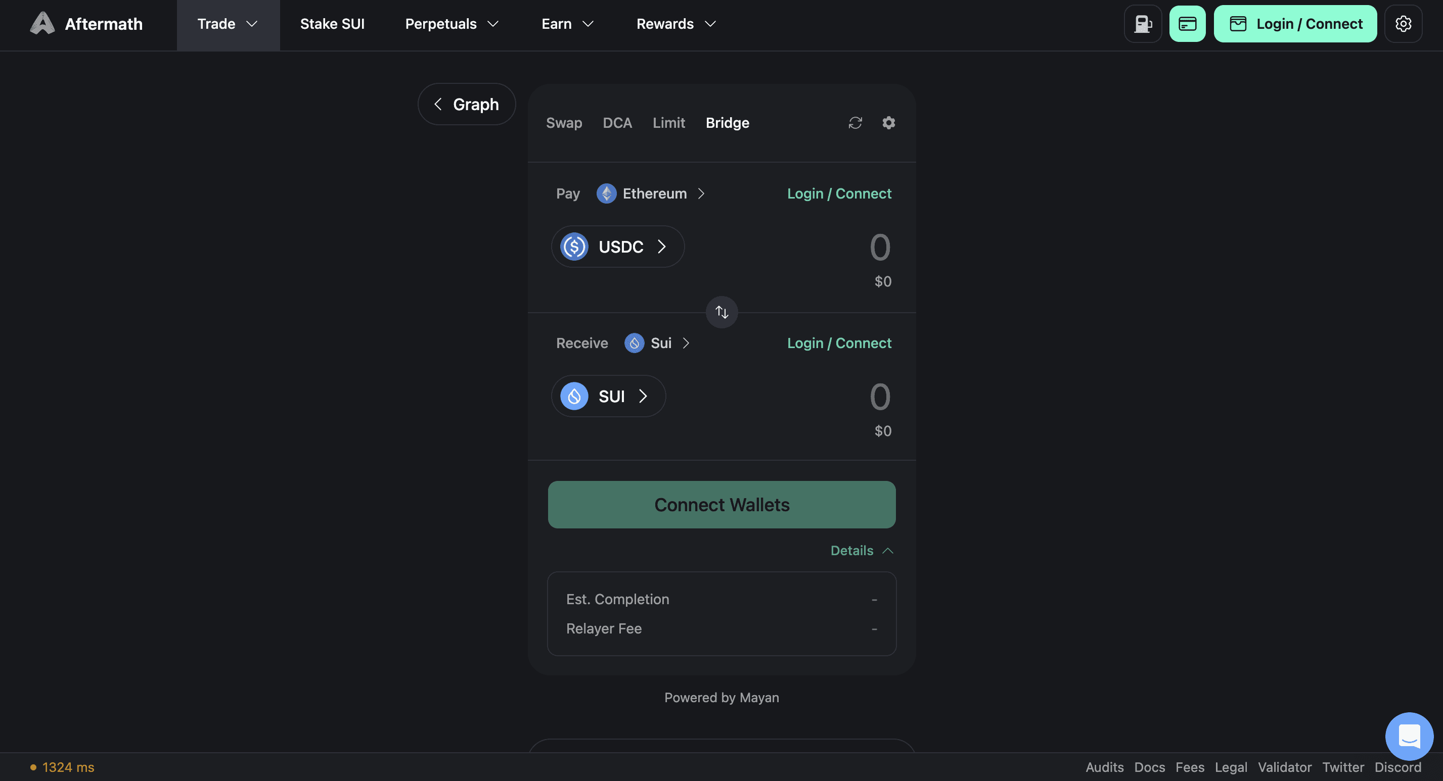Open the Ethereum pay chain selector
Viewport: 1443px width, 781px height.
[650, 193]
